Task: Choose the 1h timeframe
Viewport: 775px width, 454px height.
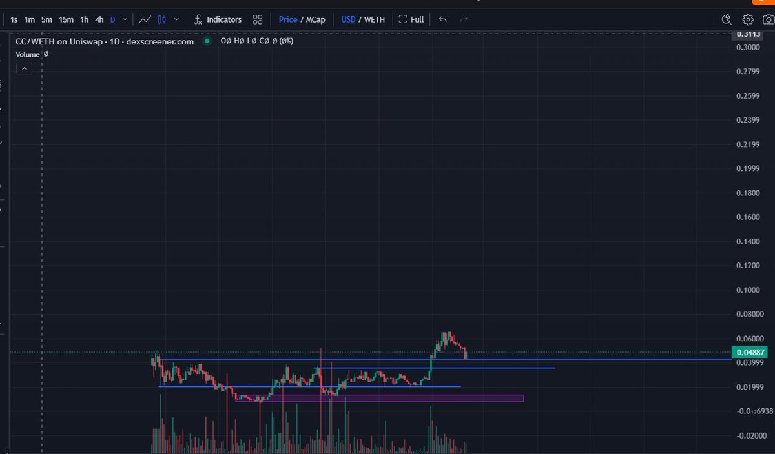Action: tap(84, 19)
